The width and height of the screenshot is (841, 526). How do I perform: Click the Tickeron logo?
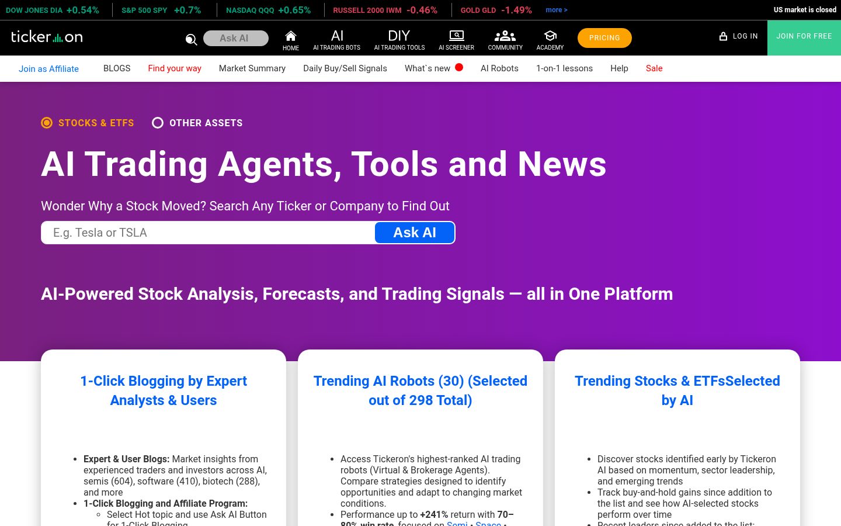pos(47,37)
